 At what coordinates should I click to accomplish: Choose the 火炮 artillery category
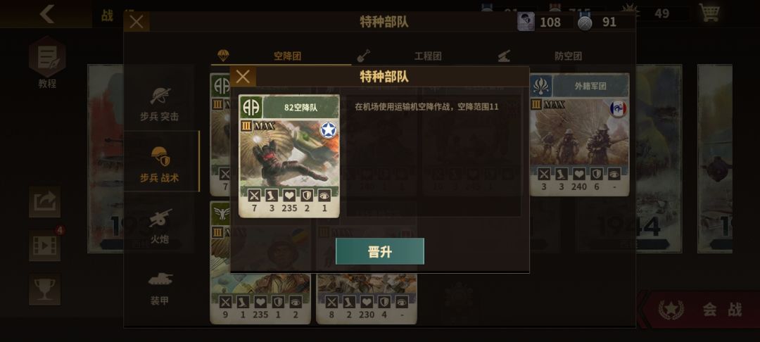[x=160, y=226]
